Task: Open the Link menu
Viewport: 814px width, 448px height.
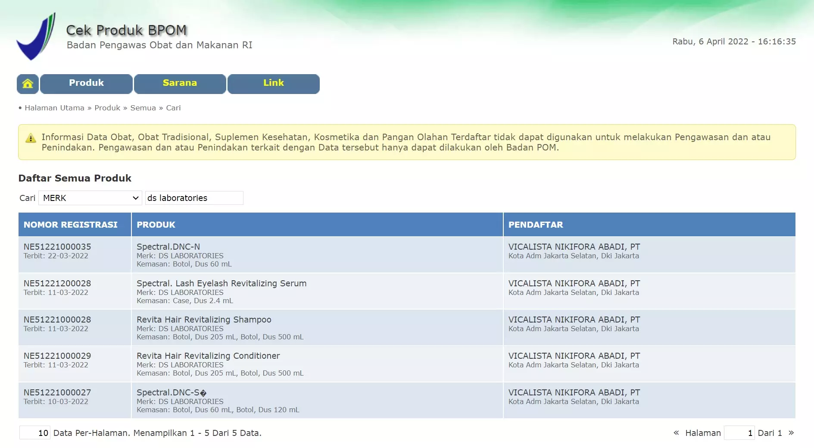Action: (274, 84)
